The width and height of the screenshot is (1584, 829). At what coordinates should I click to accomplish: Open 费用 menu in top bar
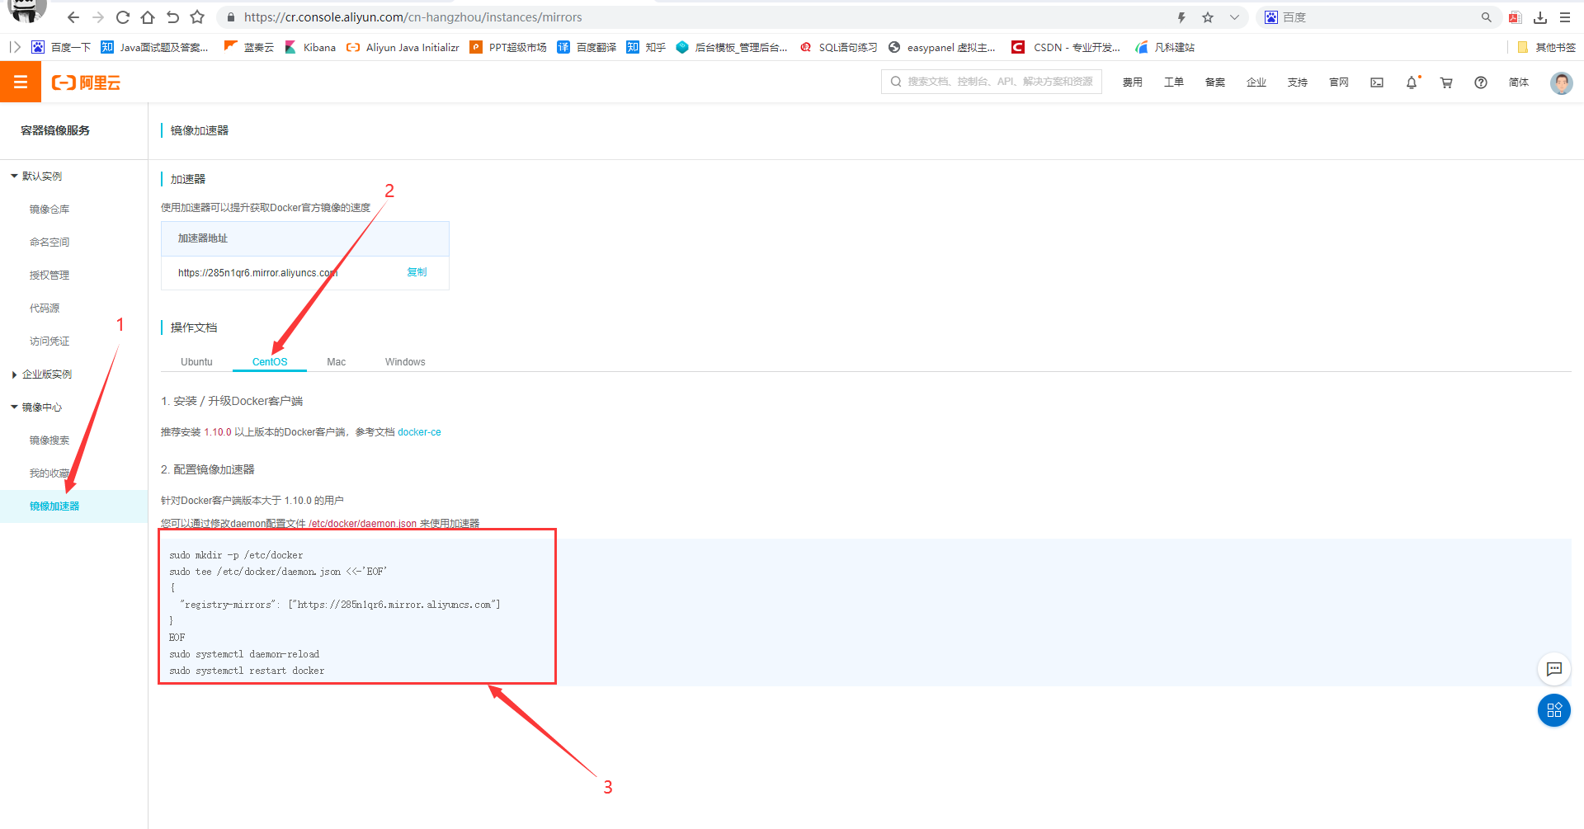[1133, 82]
